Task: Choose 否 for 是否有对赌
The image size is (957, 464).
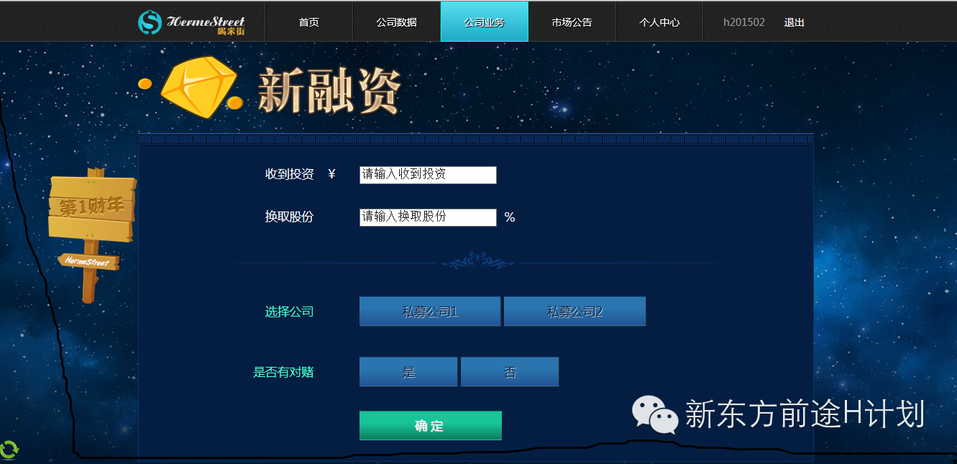Action: pyautogui.click(x=510, y=372)
